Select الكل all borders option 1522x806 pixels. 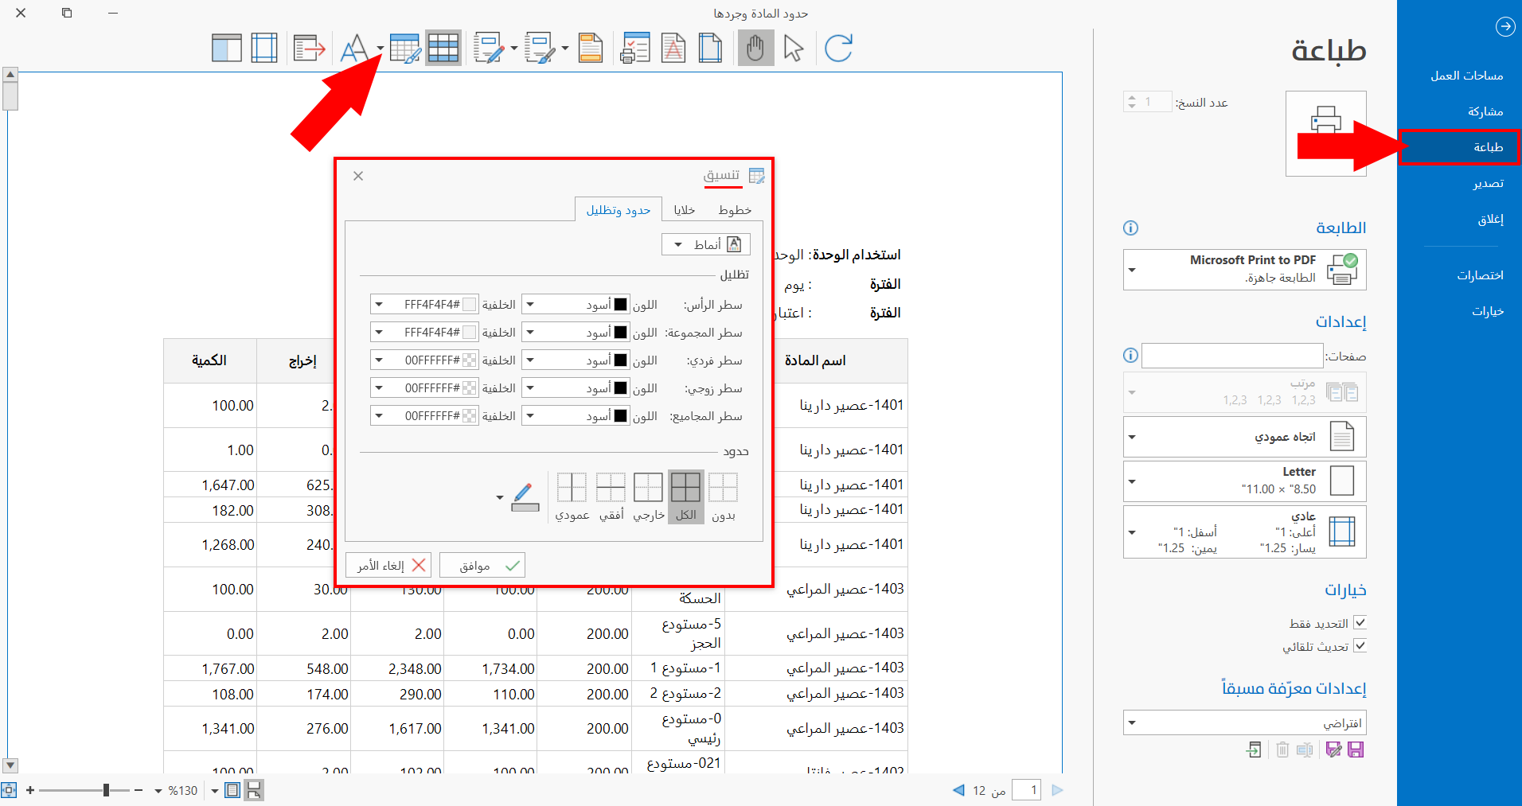(x=685, y=496)
